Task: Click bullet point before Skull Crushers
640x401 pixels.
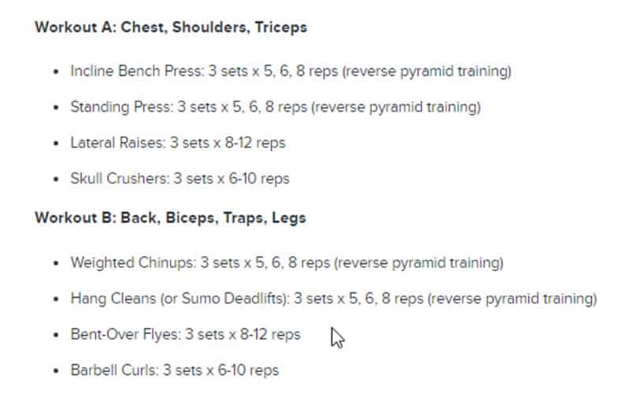Action: click(57, 180)
